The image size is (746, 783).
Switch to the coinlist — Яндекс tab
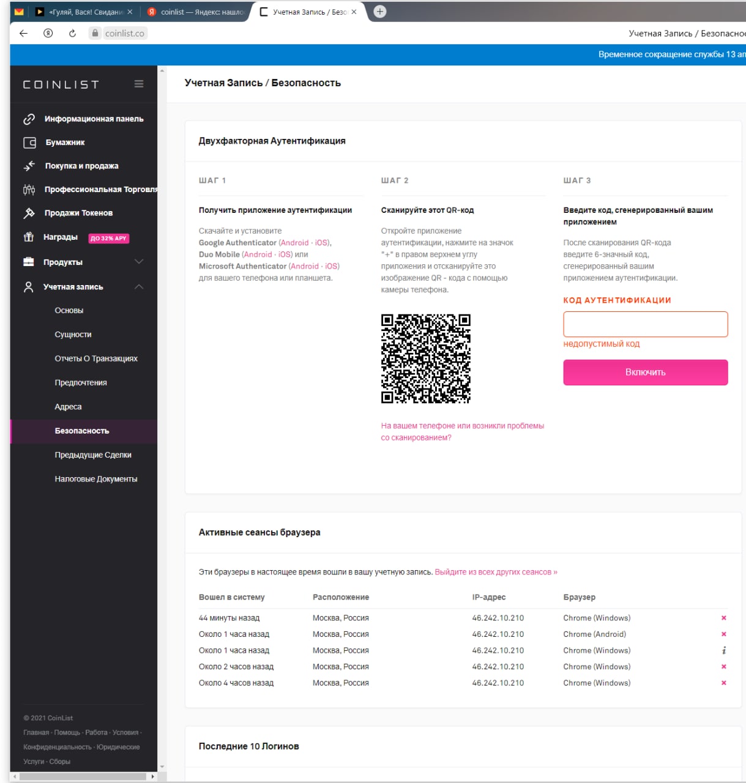[196, 12]
